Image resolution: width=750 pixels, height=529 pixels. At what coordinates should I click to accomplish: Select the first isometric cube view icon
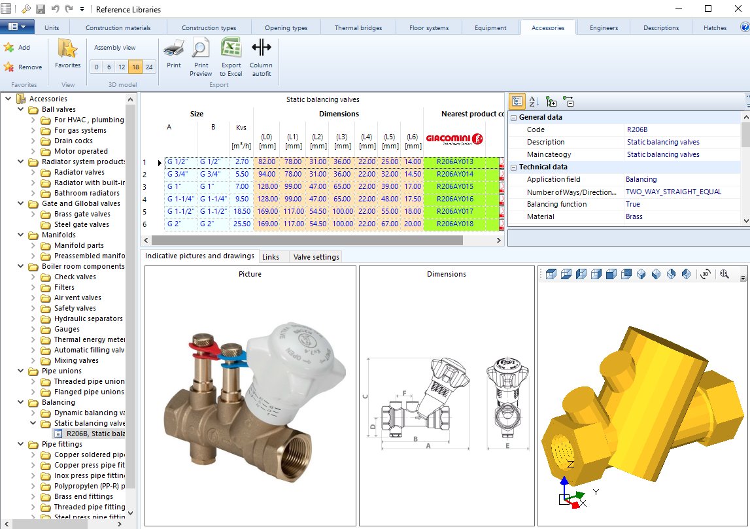pos(551,273)
